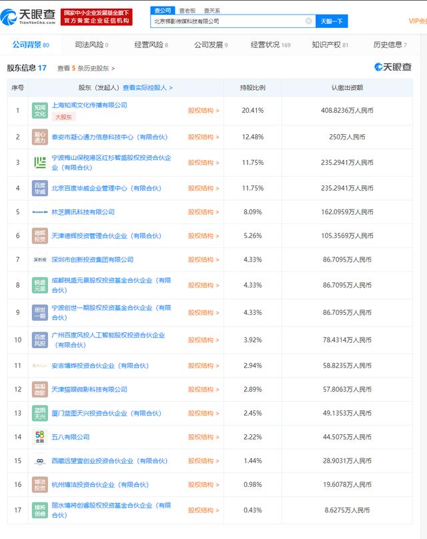Open 西藏远望壹创业投资合伙企业 link

click(109, 461)
